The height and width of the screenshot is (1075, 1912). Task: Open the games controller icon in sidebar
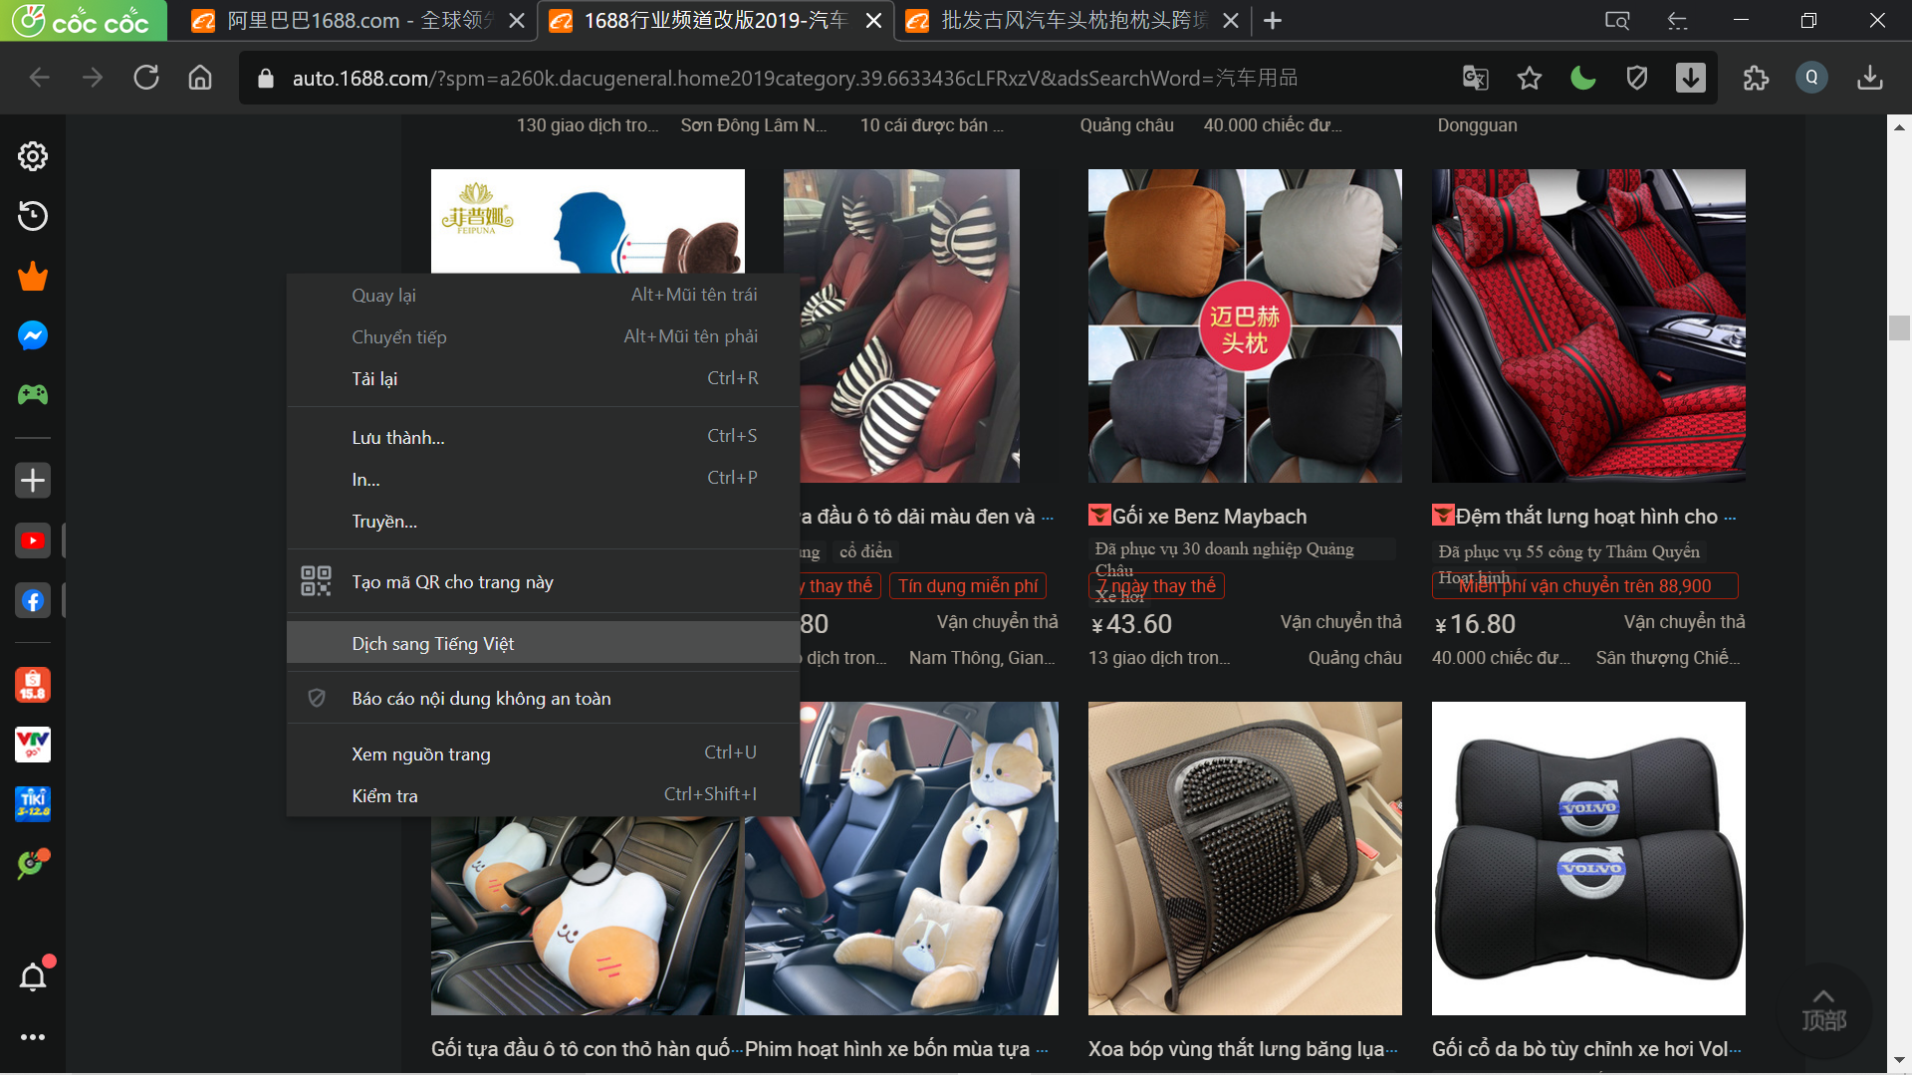click(x=33, y=395)
